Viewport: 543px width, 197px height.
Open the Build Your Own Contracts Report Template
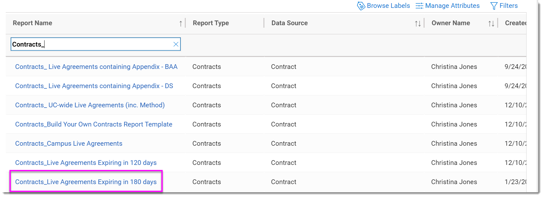pos(94,124)
